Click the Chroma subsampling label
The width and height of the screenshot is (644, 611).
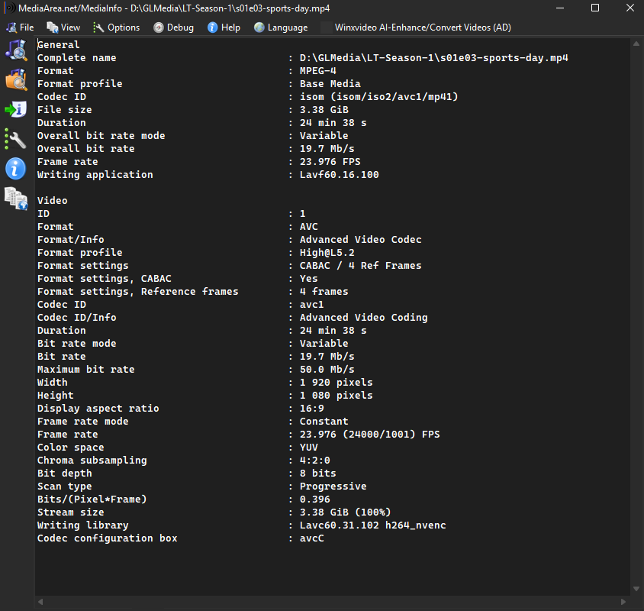(x=92, y=461)
